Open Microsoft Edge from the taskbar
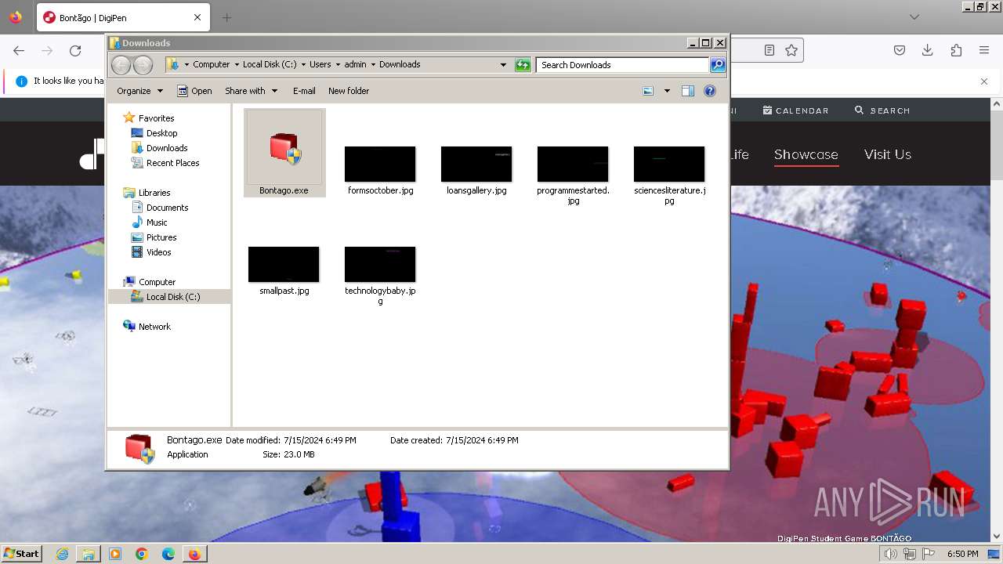 (x=168, y=554)
